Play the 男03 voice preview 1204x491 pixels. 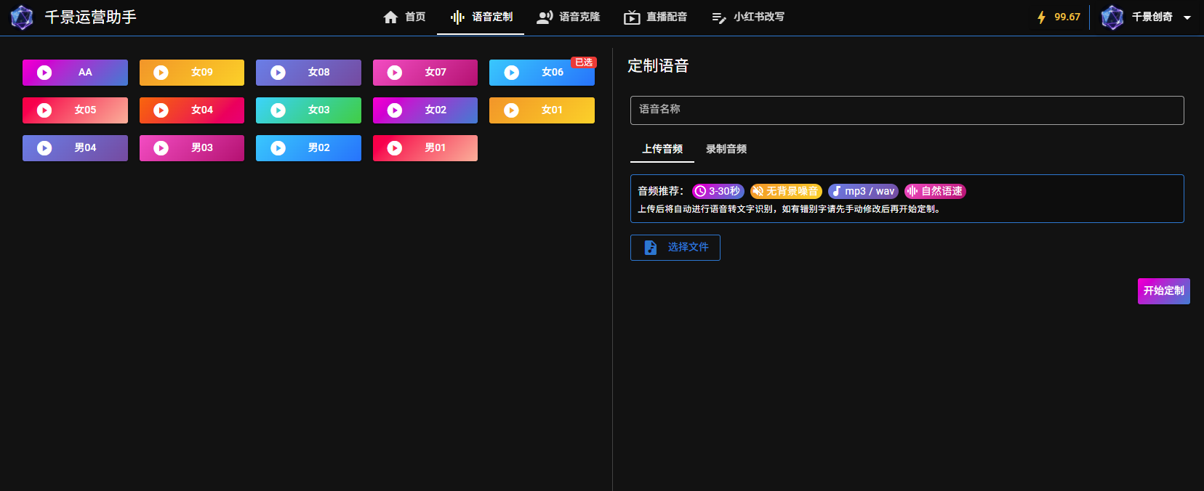point(161,148)
